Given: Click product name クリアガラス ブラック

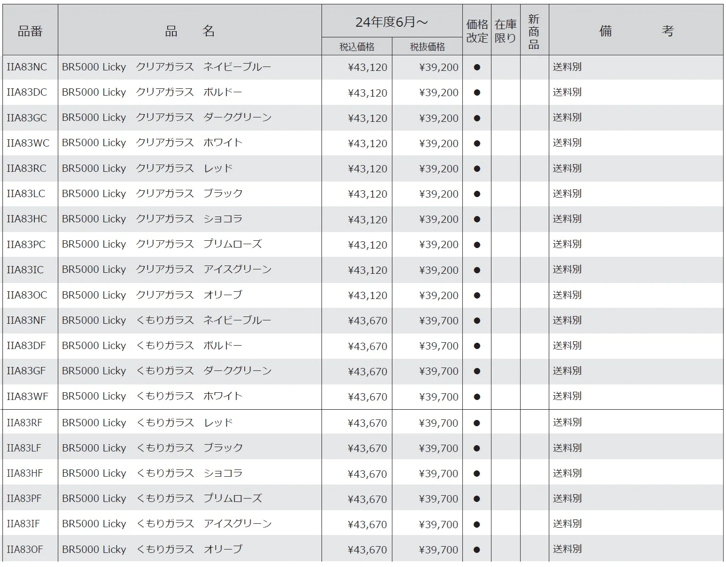Looking at the screenshot, I should (x=188, y=194).
